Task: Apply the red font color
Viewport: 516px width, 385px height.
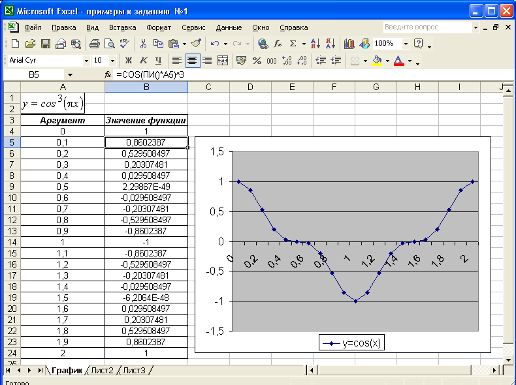Action: click(x=399, y=61)
